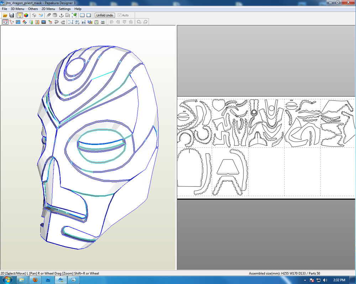The image size is (356, 284).
Task: Activate the Select/Move cursor tool
Action: tap(5, 22)
